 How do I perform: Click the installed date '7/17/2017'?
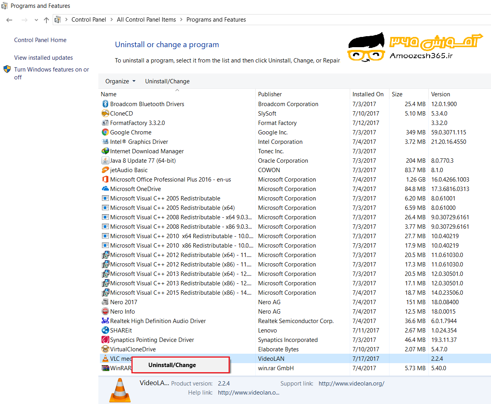[x=366, y=359]
